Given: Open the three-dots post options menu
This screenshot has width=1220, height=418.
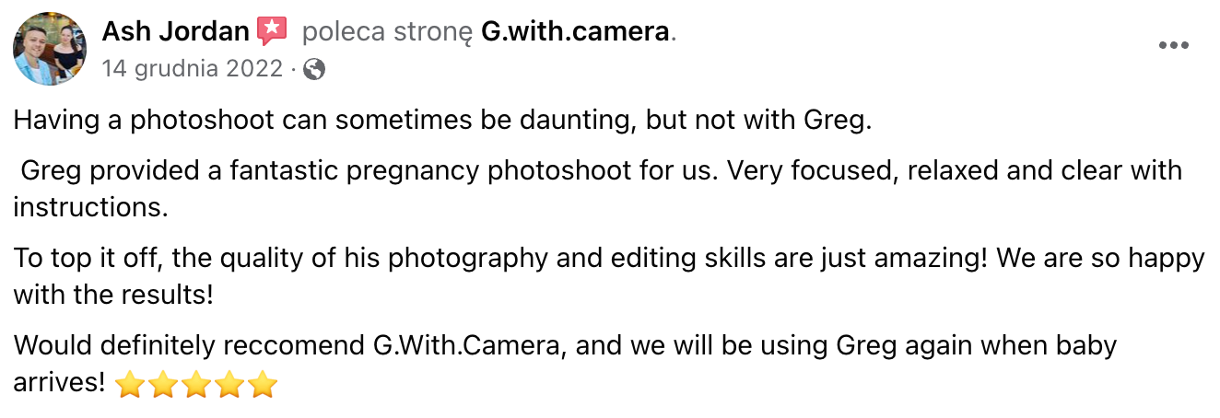Looking at the screenshot, I should coord(1173,46).
